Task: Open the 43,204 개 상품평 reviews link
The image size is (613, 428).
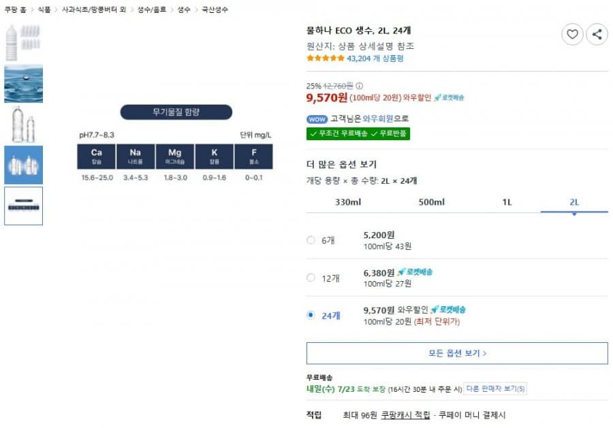Action: click(375, 59)
